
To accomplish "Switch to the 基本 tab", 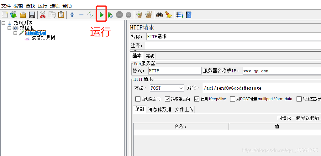I will tap(137, 56).
